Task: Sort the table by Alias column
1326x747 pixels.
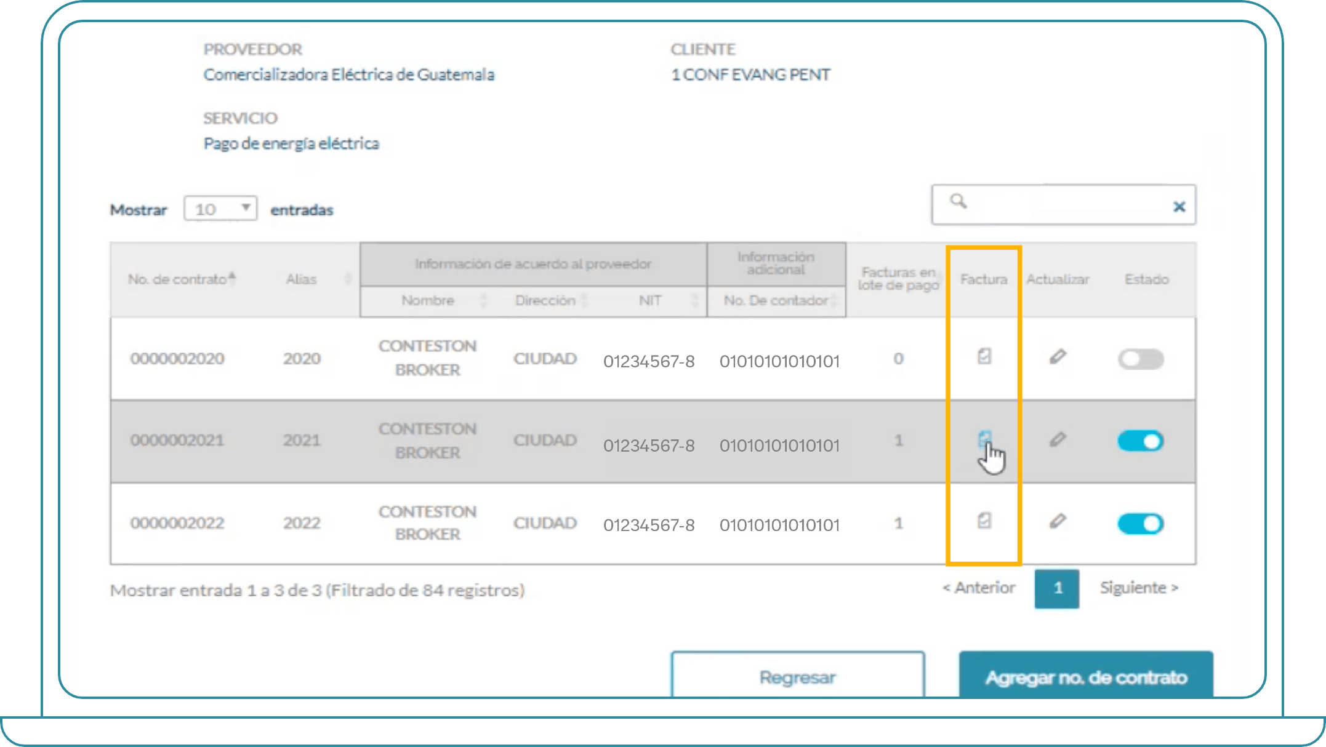Action: pos(302,279)
